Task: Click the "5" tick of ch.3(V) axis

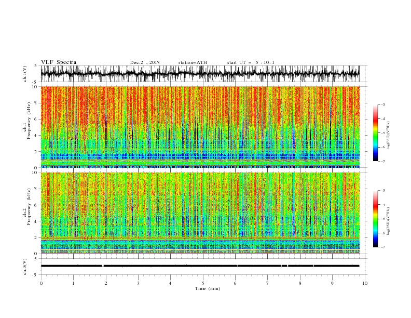Action: pyautogui.click(x=36, y=258)
